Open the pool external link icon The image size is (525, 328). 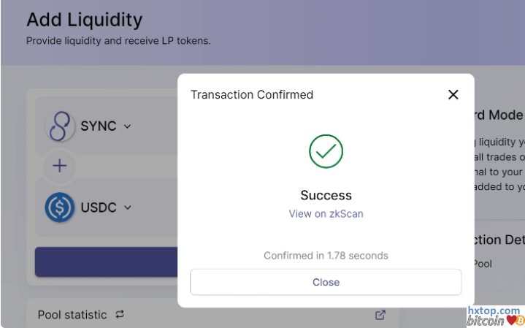coord(380,315)
